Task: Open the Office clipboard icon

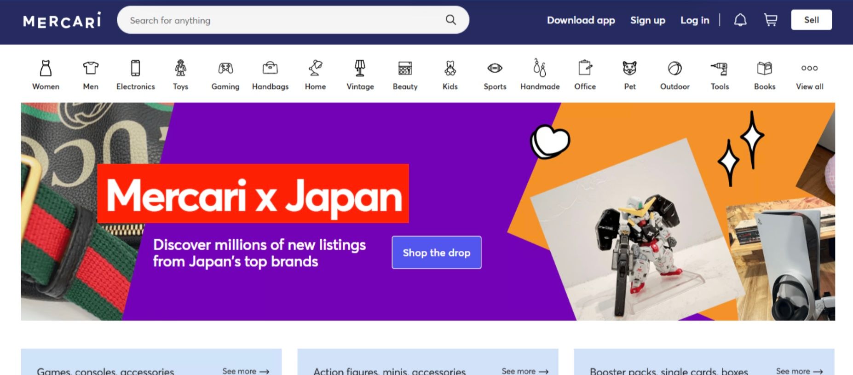Action: tap(585, 68)
